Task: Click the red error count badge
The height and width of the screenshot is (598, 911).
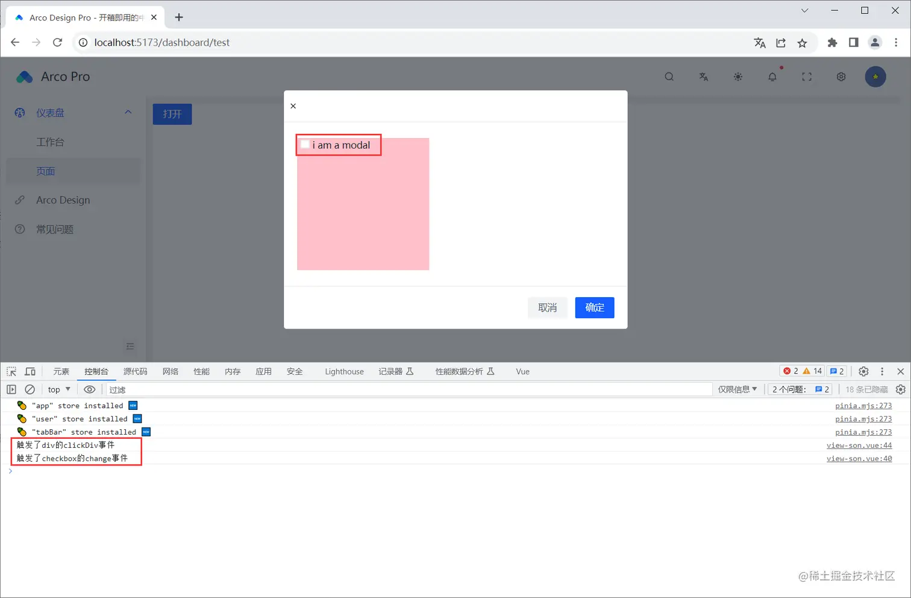Action: pos(790,371)
